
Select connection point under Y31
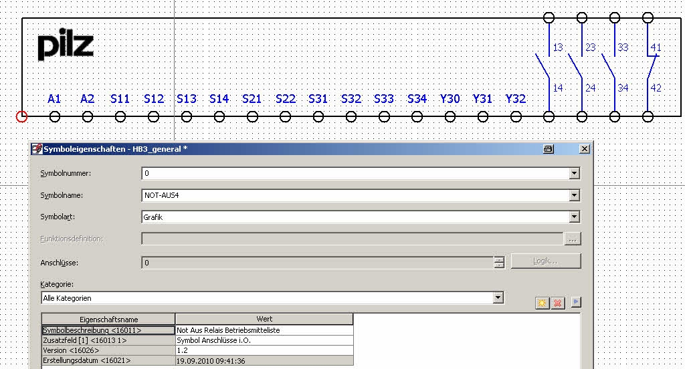coord(483,116)
